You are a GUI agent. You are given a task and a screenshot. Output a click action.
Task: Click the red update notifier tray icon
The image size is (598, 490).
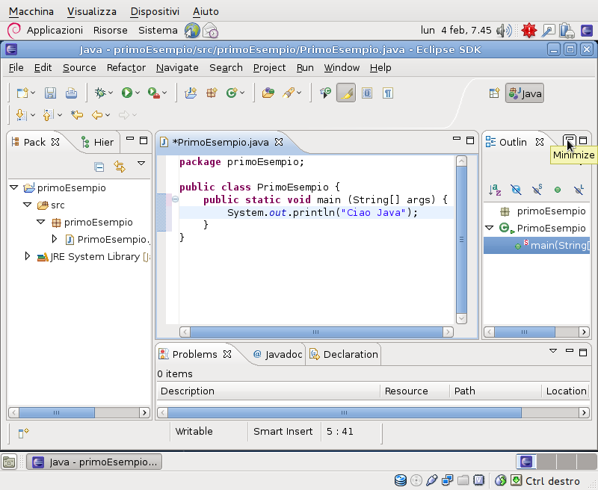[x=529, y=31]
